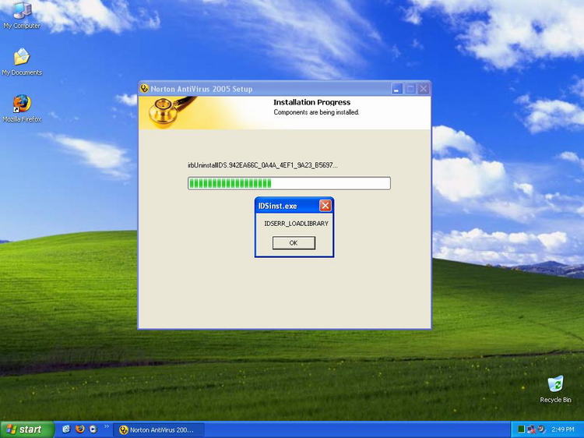
Task: Click Norton setup title bar icon
Action: [145, 89]
